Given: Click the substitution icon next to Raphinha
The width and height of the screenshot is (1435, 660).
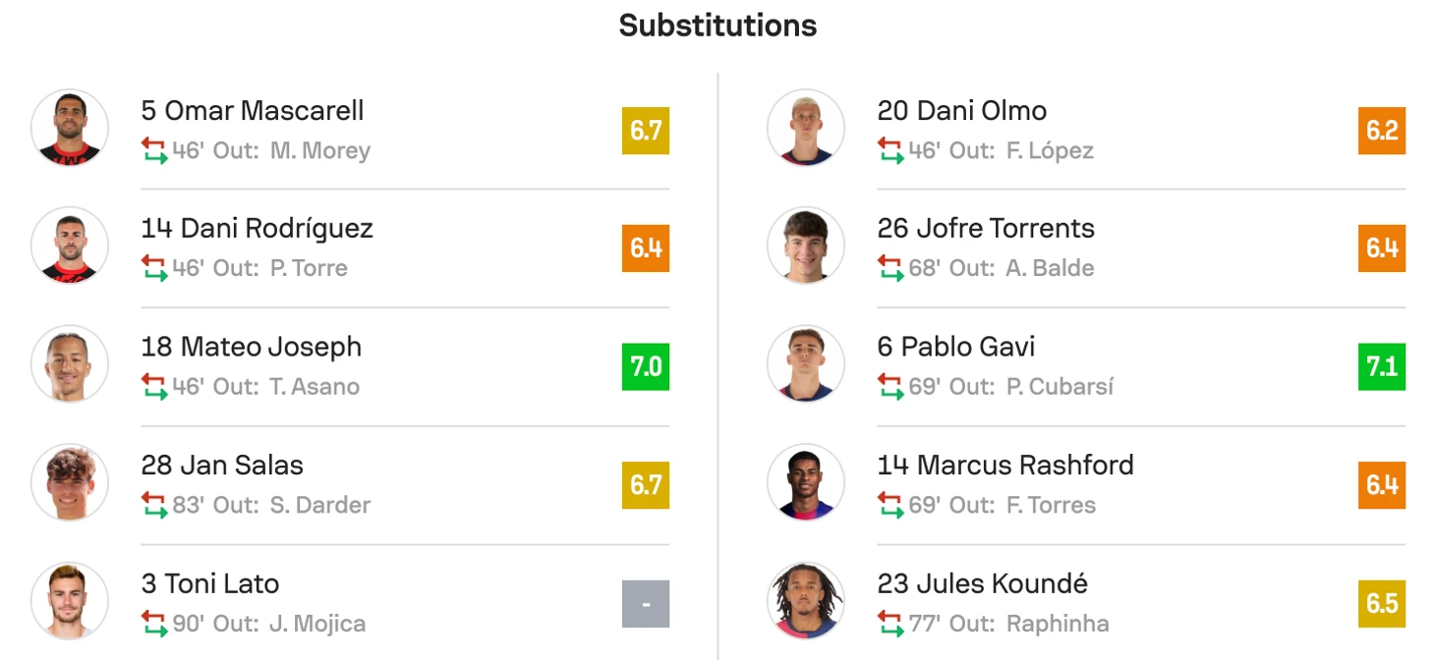Looking at the screenshot, I should pyautogui.click(x=890, y=624).
